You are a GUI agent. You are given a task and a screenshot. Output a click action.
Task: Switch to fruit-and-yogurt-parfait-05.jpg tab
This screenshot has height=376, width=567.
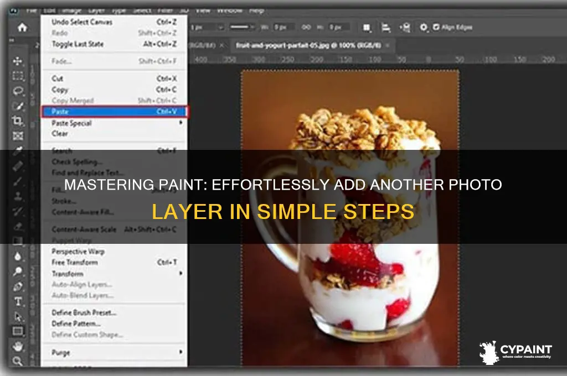[308, 45]
